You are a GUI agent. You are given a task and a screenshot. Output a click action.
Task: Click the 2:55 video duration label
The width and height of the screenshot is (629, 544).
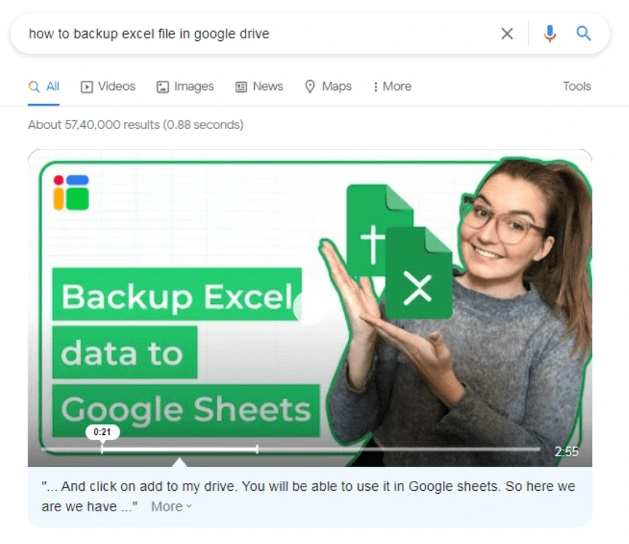pos(567,452)
